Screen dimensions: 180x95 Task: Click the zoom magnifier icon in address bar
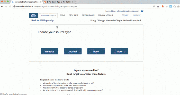click(x=154, y=6)
